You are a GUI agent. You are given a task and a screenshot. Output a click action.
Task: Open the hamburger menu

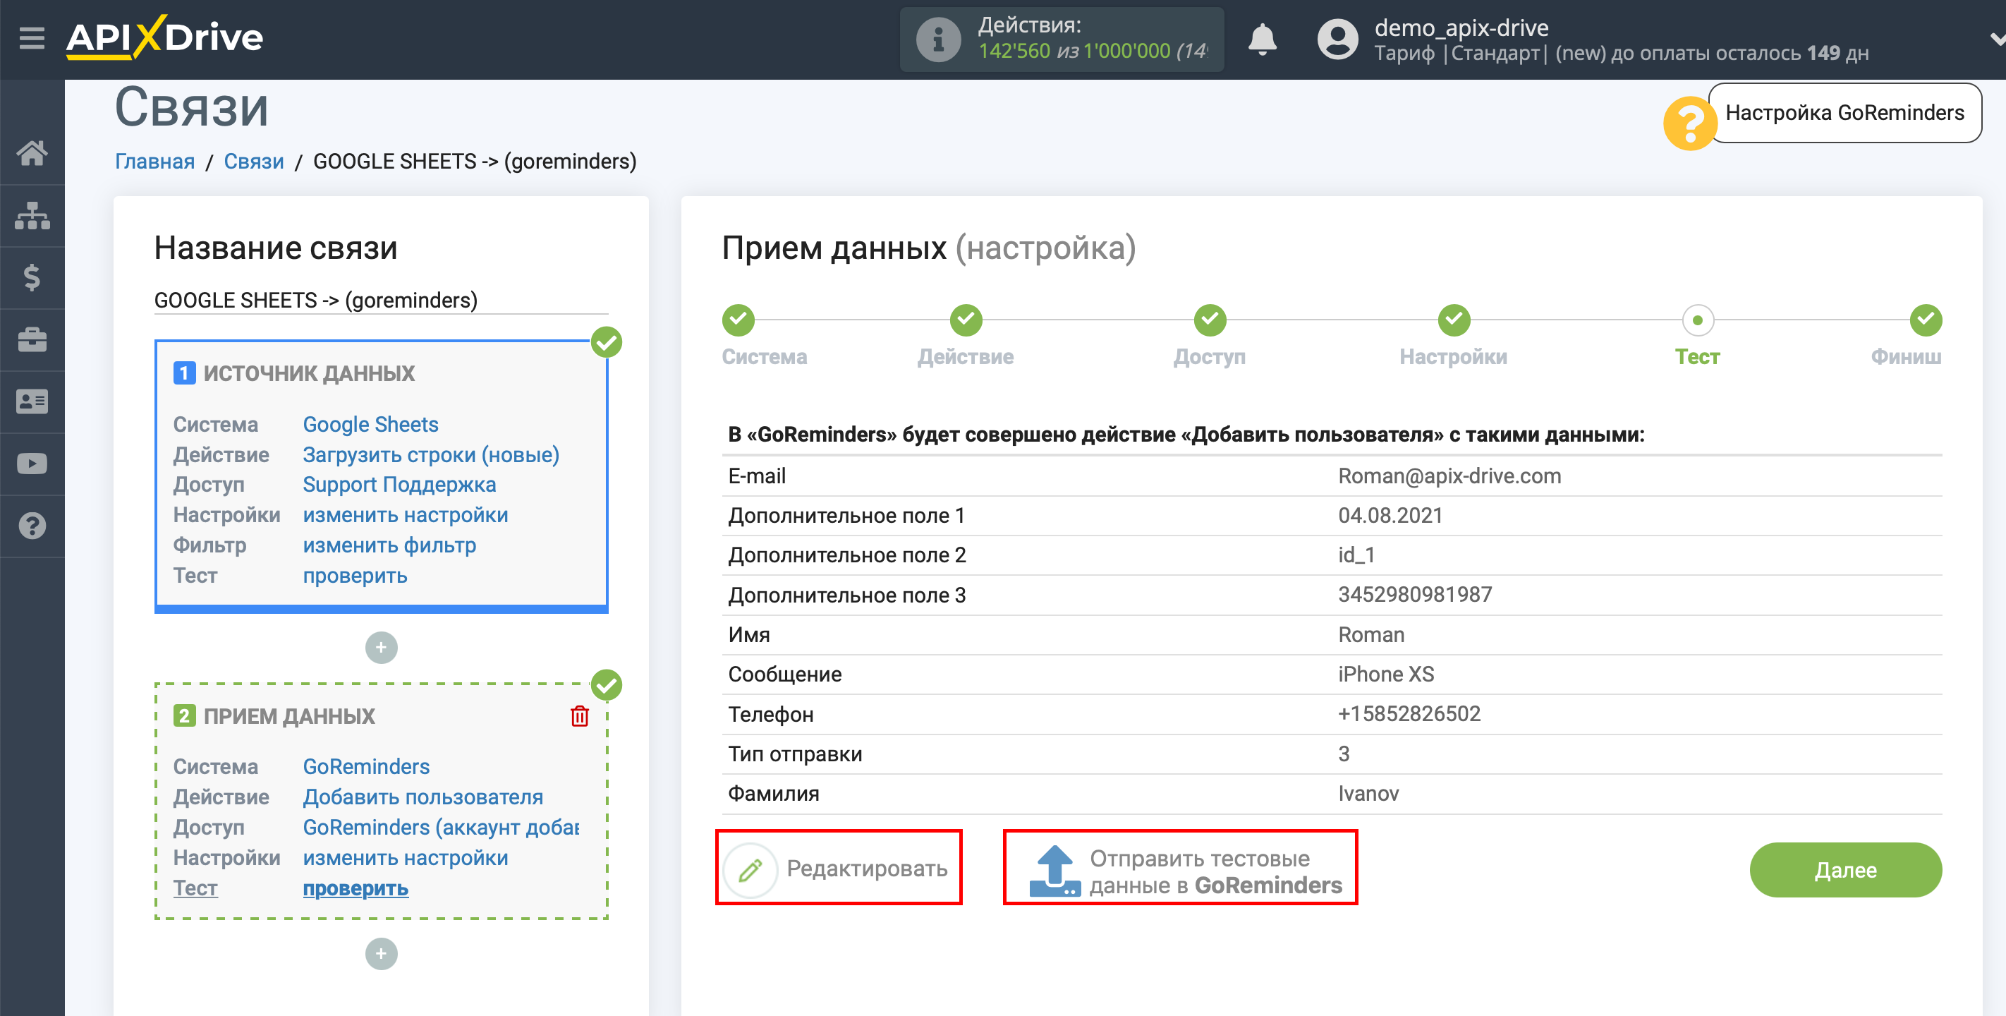[x=32, y=37]
